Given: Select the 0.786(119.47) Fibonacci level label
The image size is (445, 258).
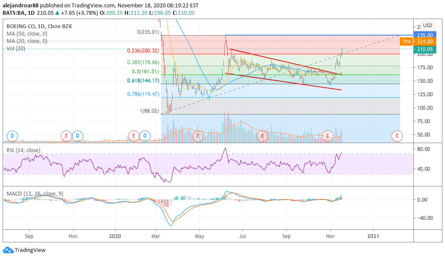Looking at the screenshot, I should [x=143, y=94].
